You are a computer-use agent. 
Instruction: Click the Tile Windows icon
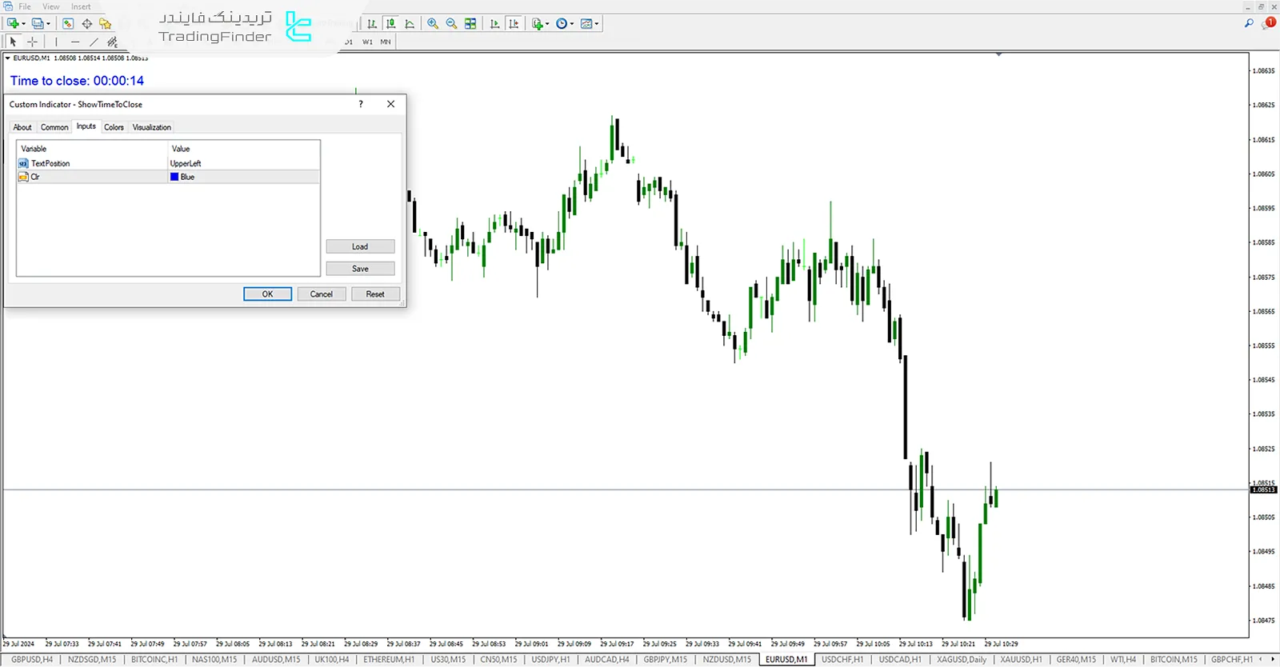[x=470, y=24]
